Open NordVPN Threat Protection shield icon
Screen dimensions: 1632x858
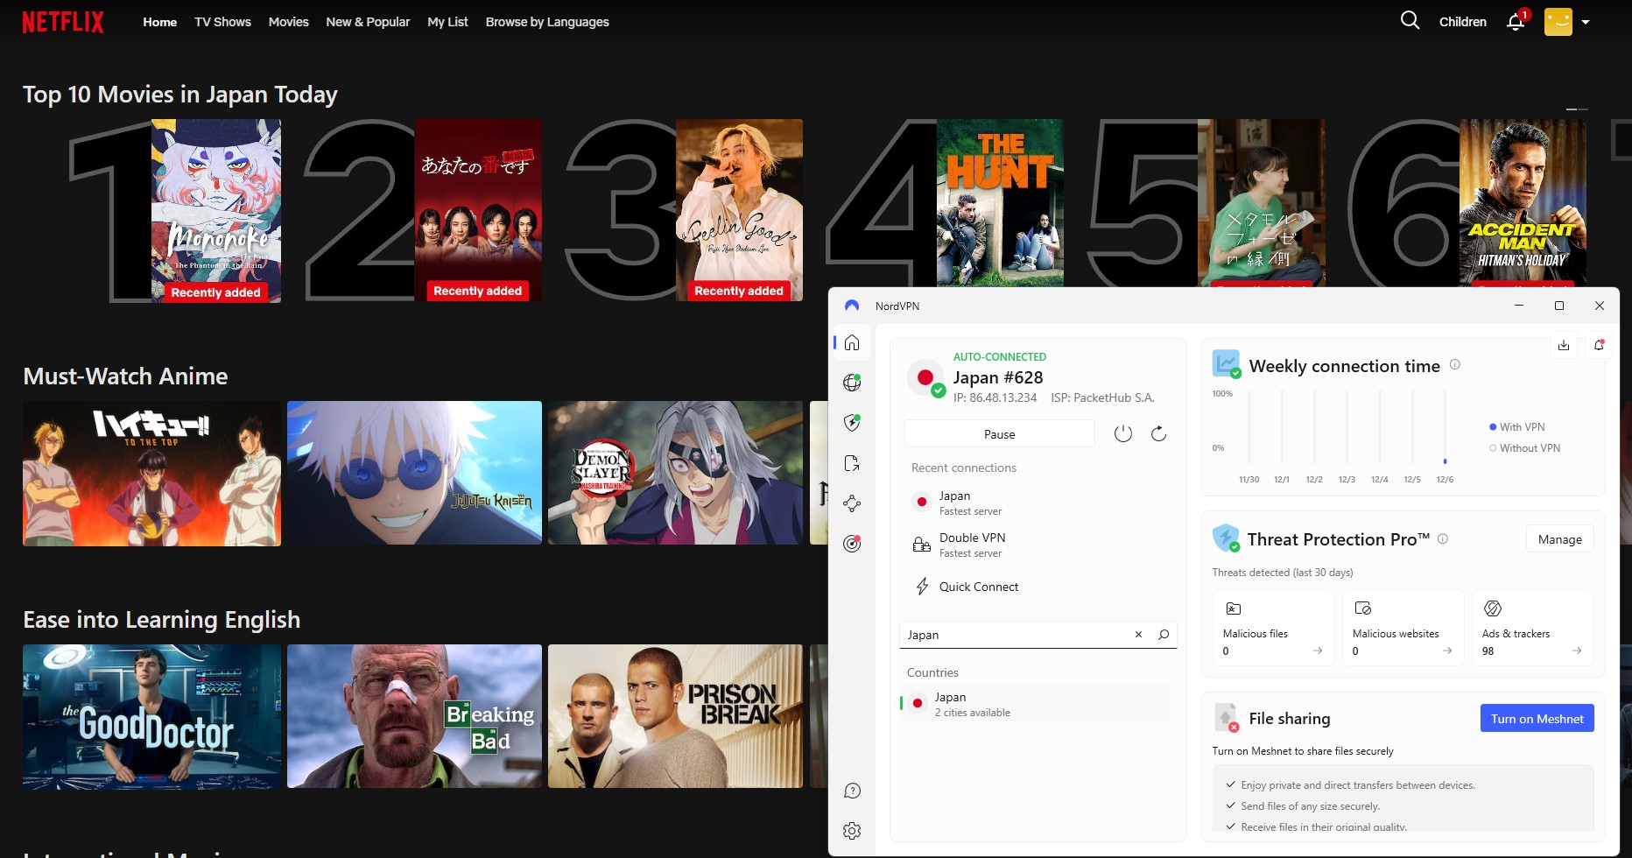852,423
